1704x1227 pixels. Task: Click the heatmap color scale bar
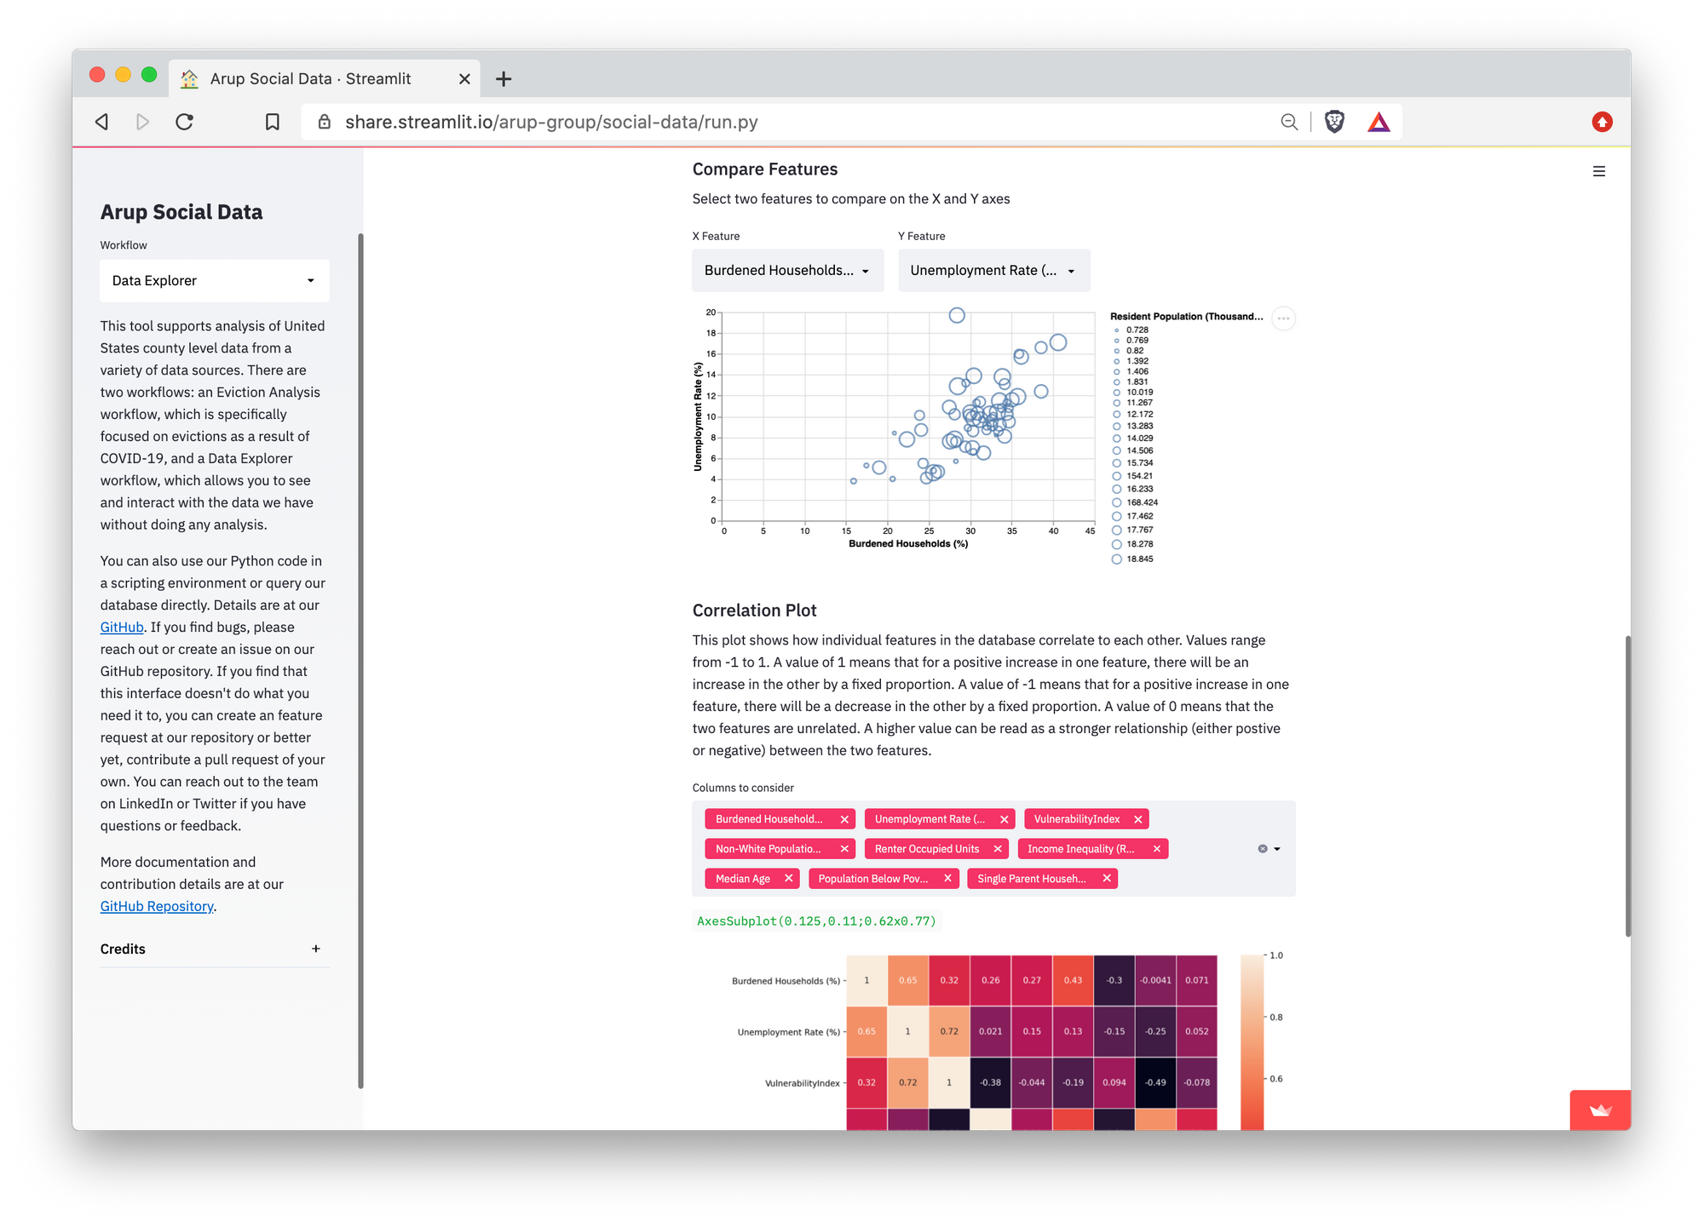(x=1251, y=1042)
